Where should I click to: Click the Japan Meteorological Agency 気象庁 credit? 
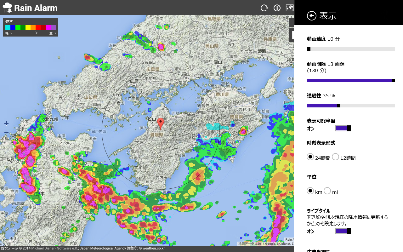pyautogui.click(x=108, y=249)
